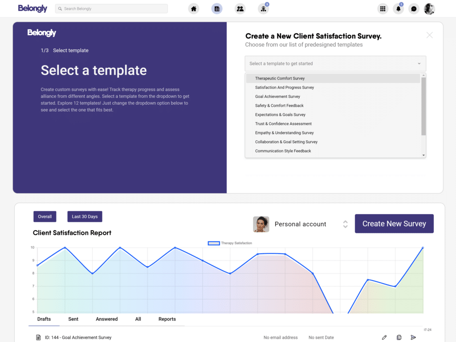Screen dimensions: 456x342
Task: Click the 1/3 Select template step label
Action: [65, 50]
